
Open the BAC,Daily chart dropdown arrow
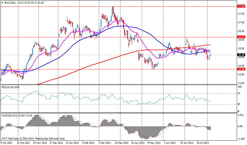[x=2, y=2]
